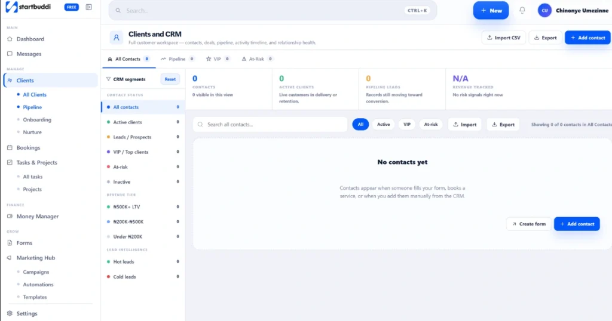Open Dashboard from the sidebar
612x321 pixels.
click(x=30, y=39)
